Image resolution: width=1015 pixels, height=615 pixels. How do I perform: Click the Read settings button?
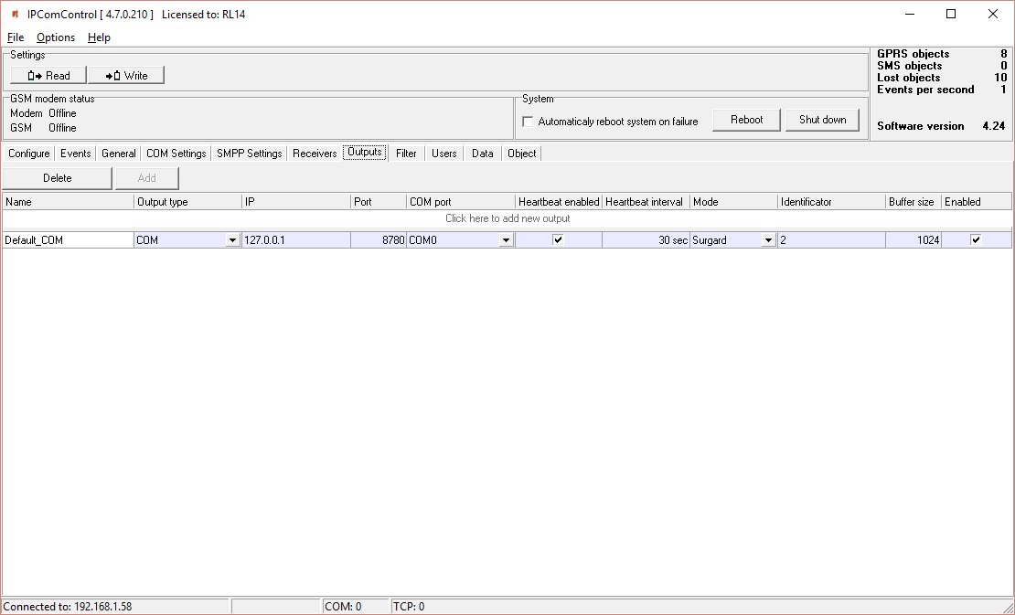48,76
